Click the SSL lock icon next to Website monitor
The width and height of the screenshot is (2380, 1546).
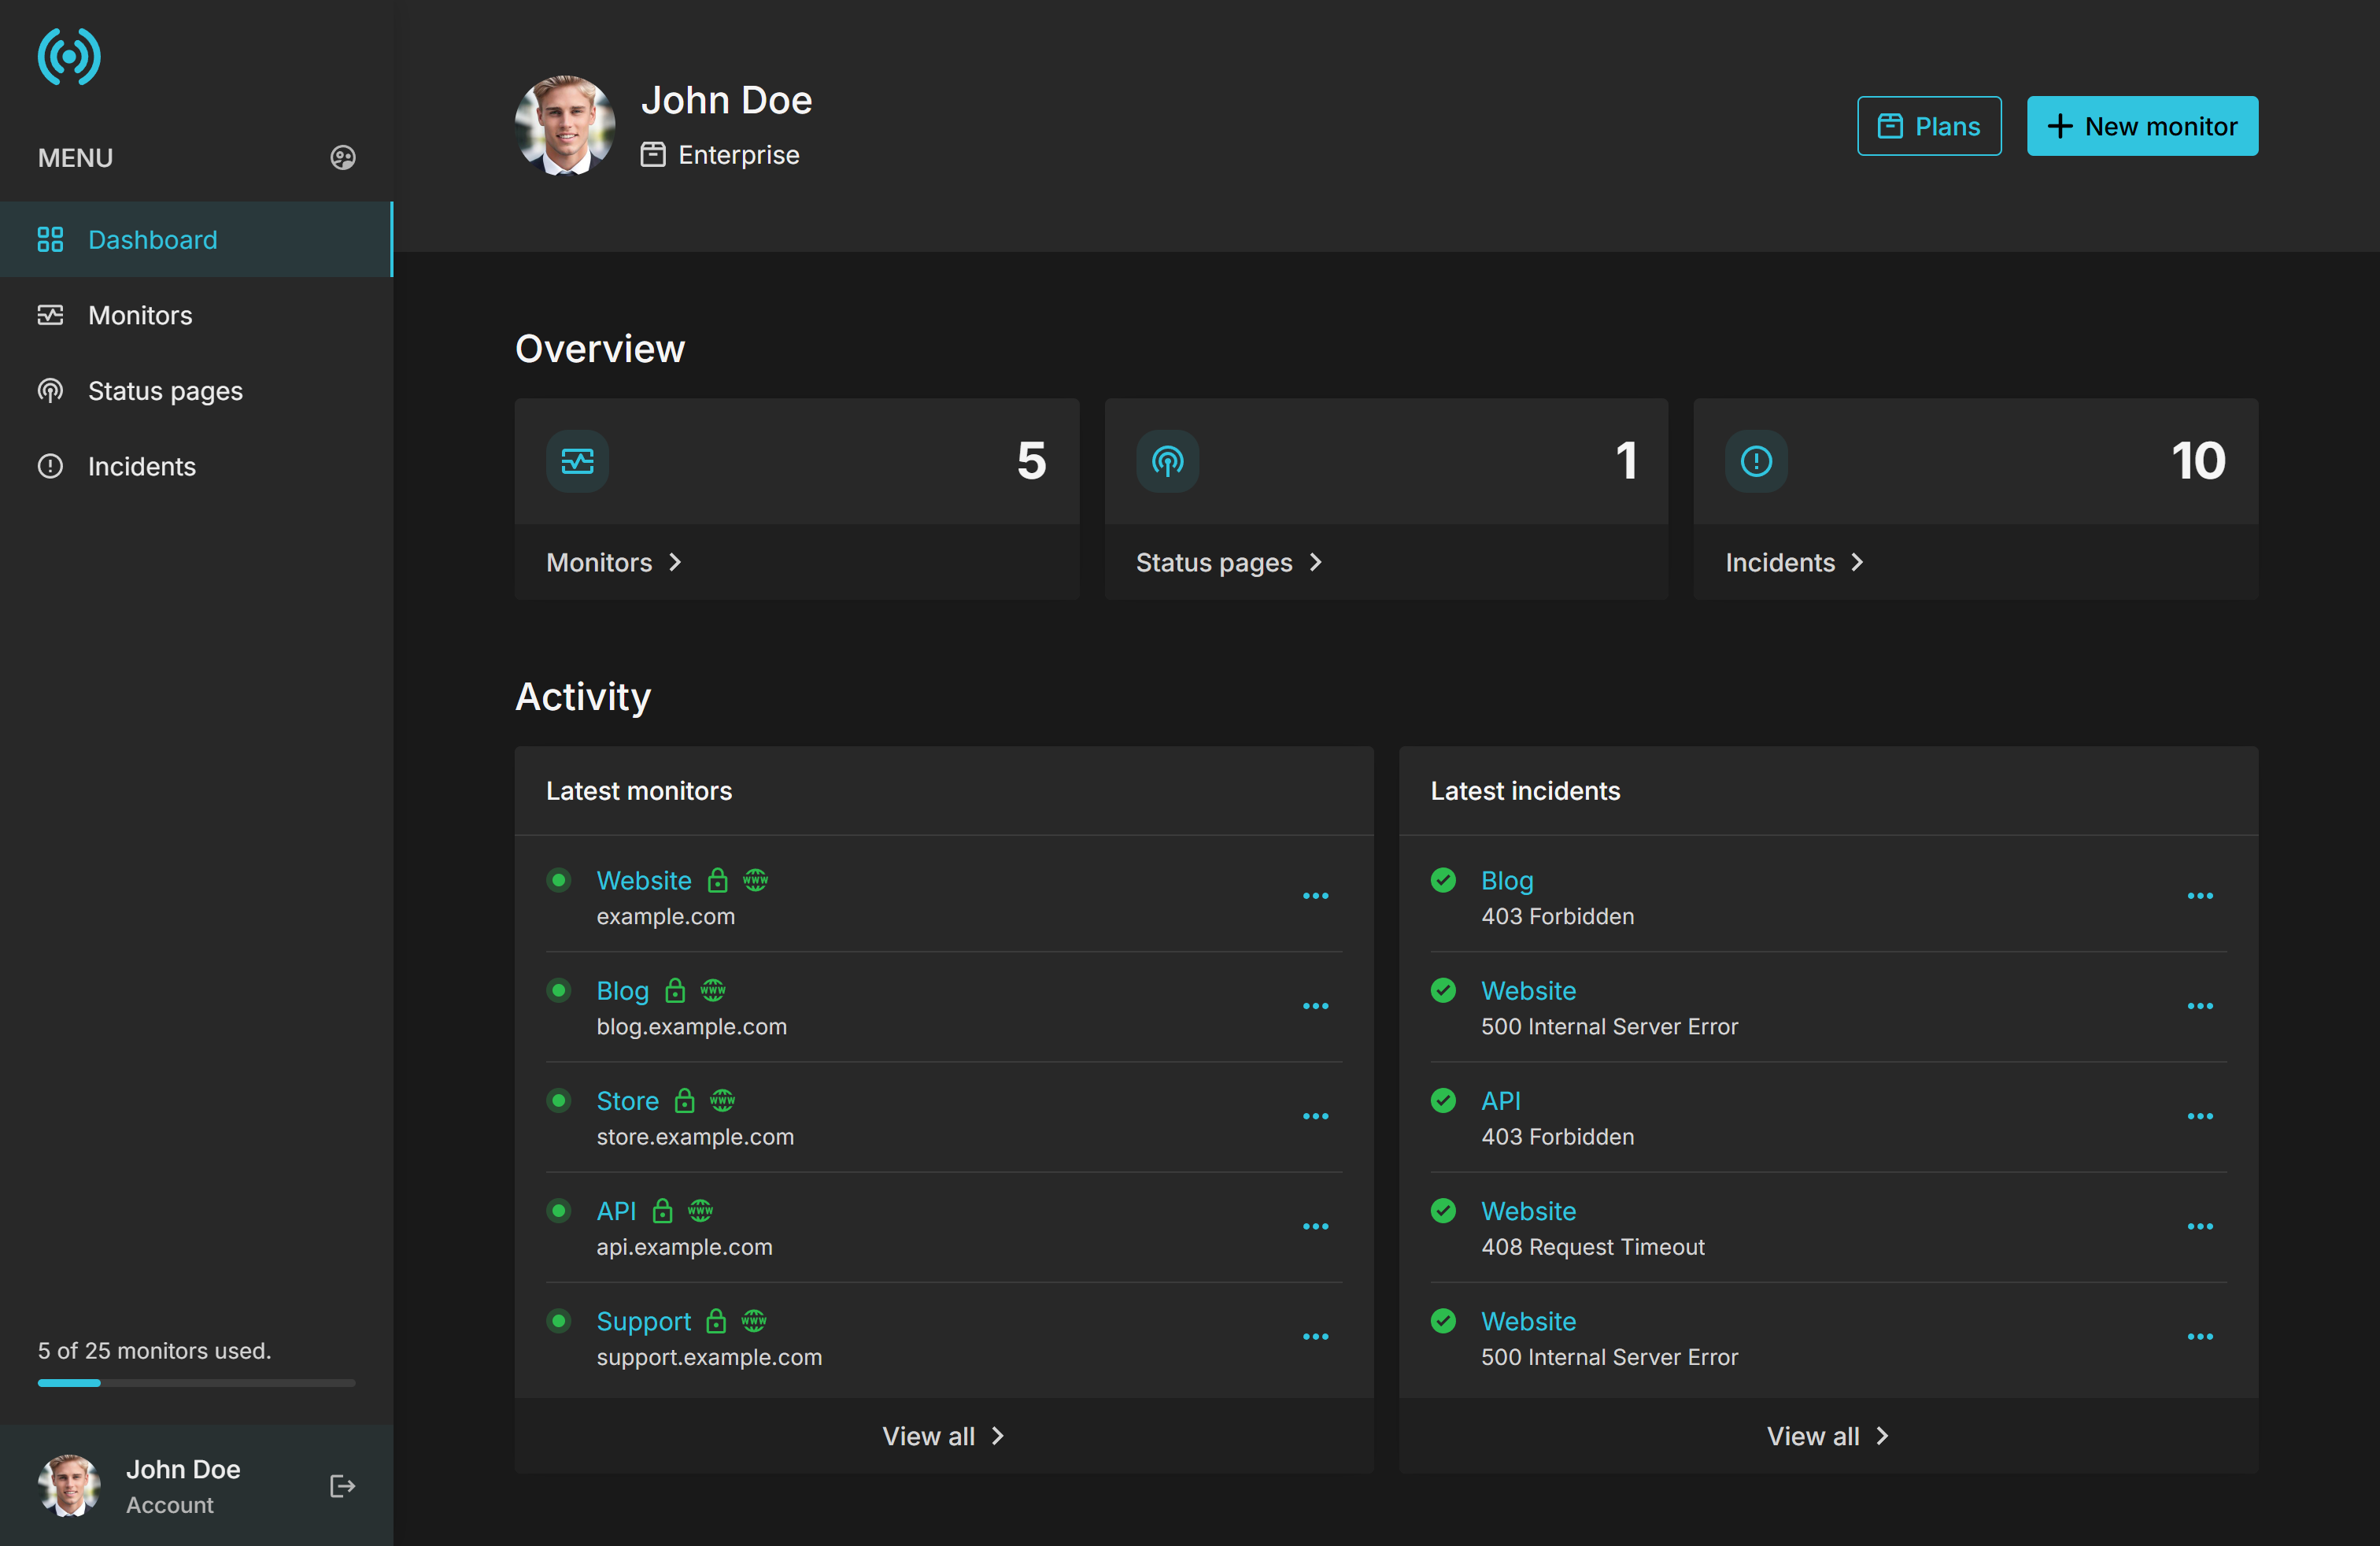coord(717,880)
